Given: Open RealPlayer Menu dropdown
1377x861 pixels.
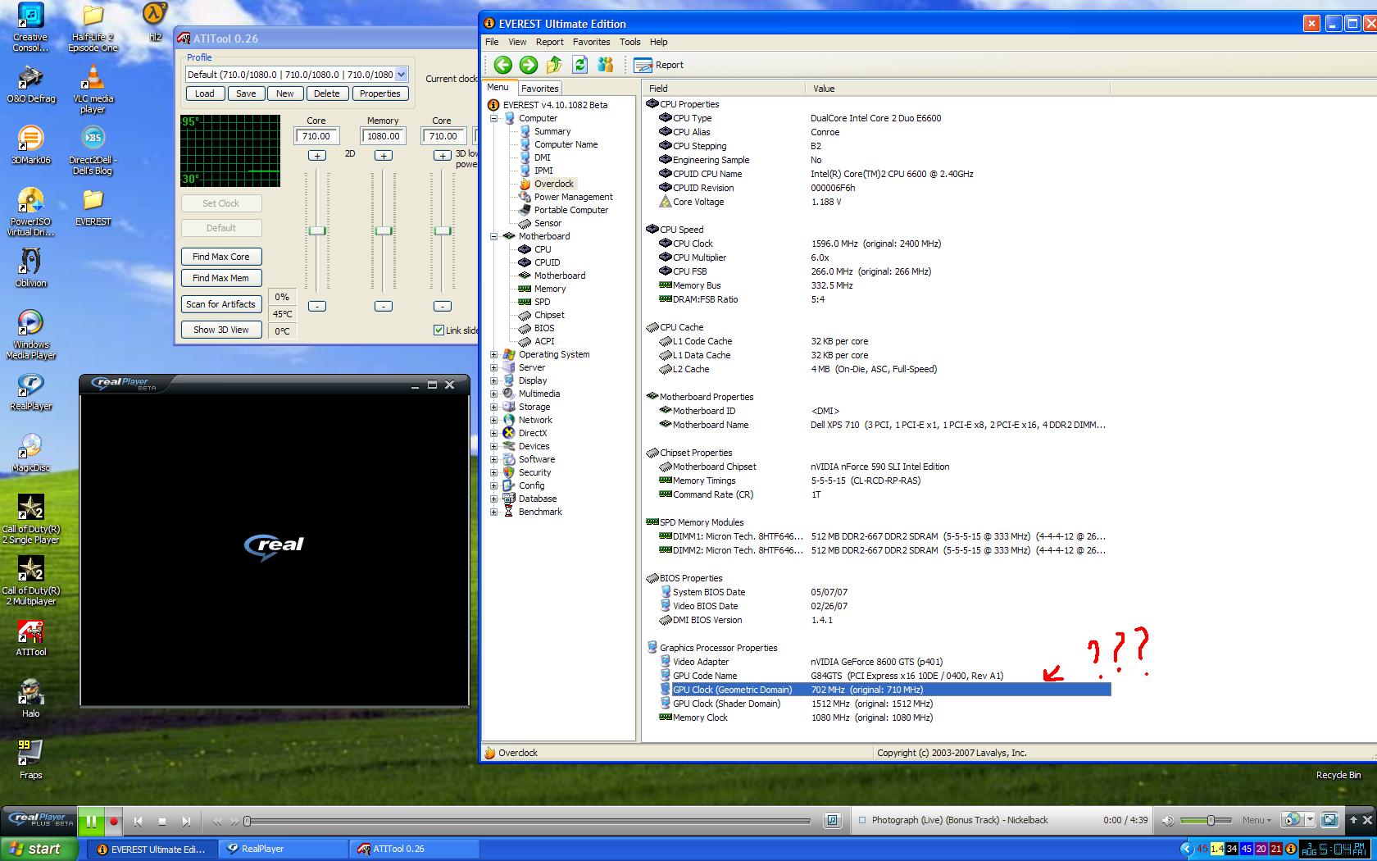Looking at the screenshot, I should [1257, 820].
